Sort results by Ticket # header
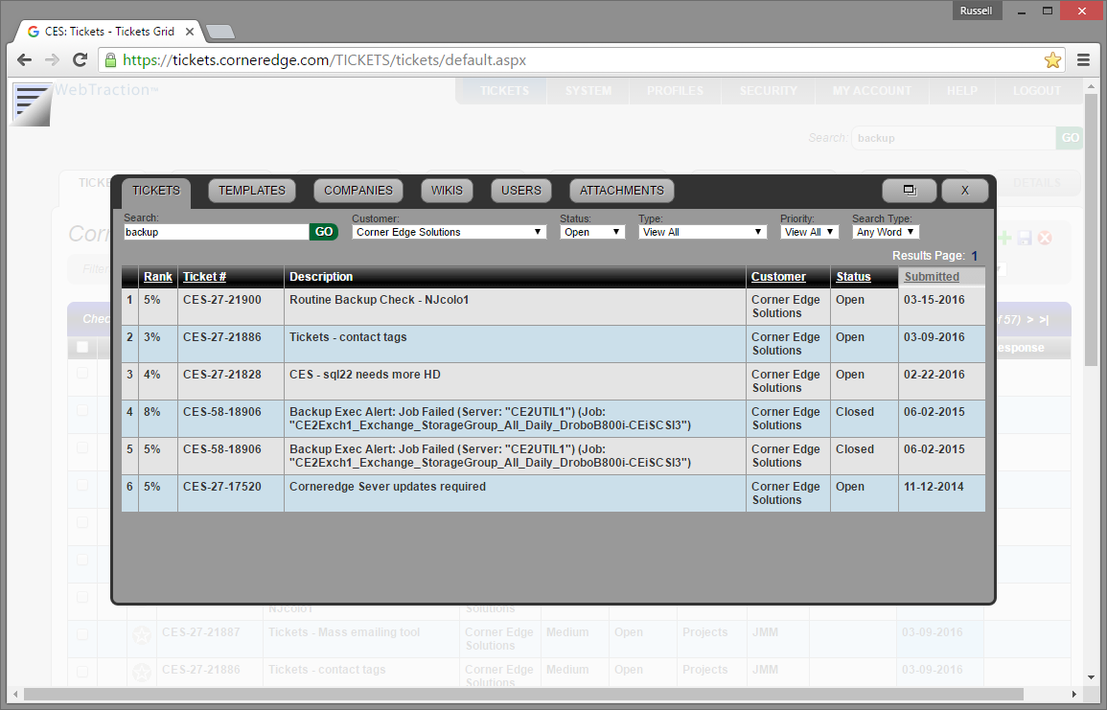Screen dimensions: 1107x710 coord(205,277)
